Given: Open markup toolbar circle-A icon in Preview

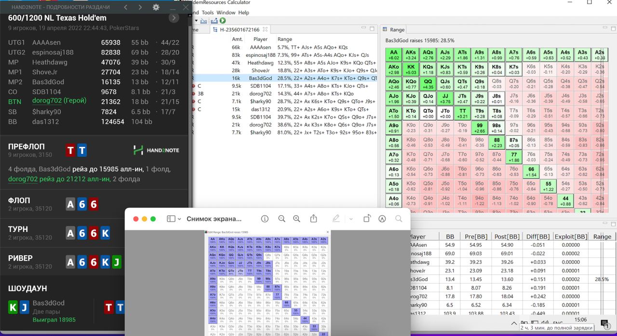Looking at the screenshot, I should [382, 219].
